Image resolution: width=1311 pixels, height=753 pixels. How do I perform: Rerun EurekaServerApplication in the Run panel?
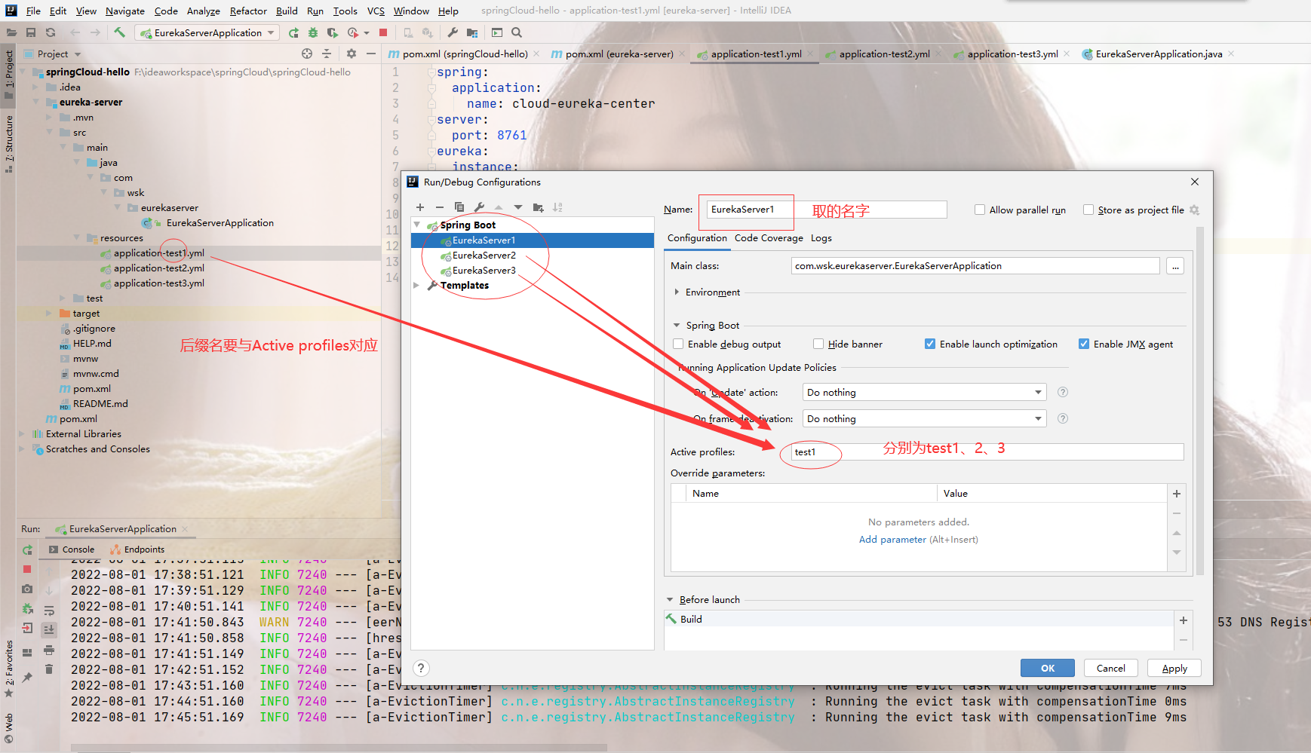coord(27,550)
